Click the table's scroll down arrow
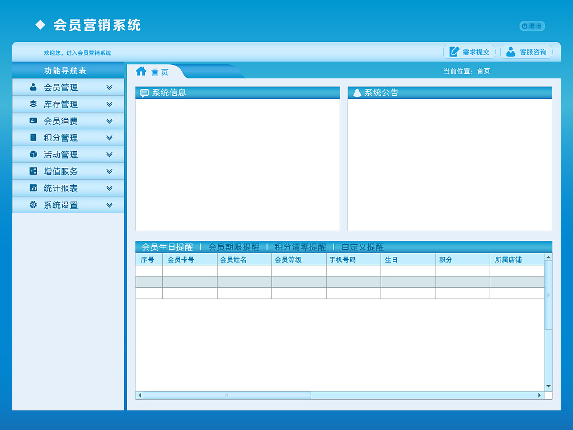The height and width of the screenshot is (430, 573). (548, 386)
